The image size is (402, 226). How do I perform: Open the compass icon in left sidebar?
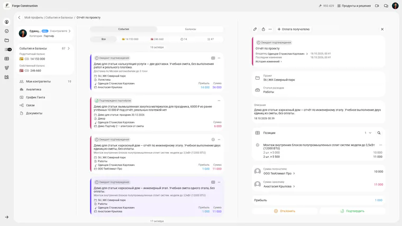[x=7, y=31]
